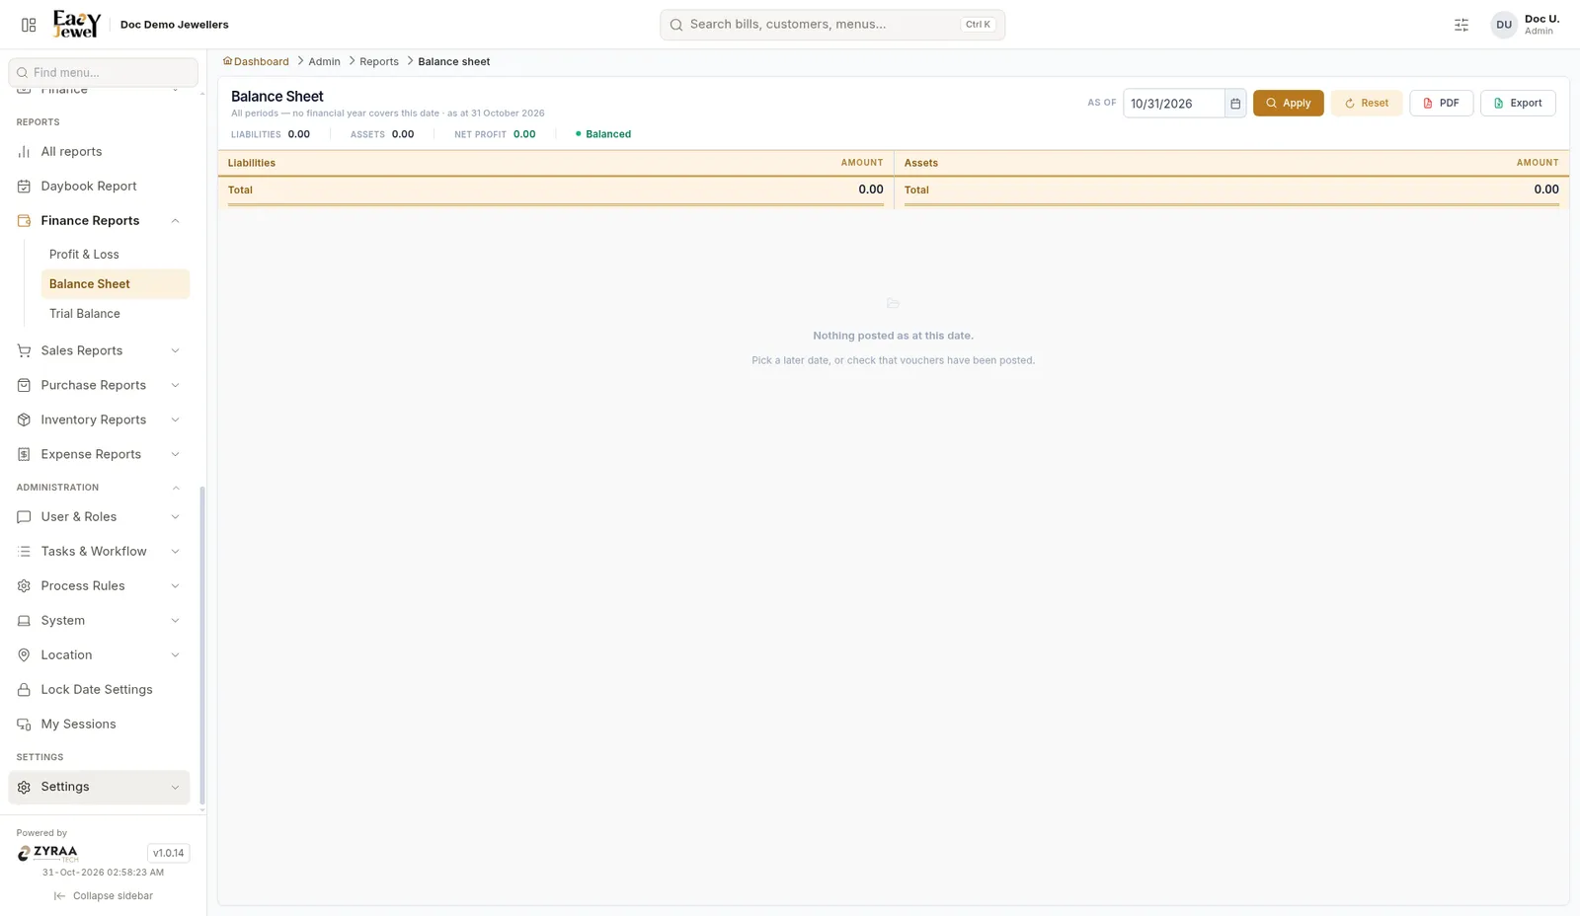Click the DU user avatar
The height and width of the screenshot is (916, 1580).
pos(1504,25)
